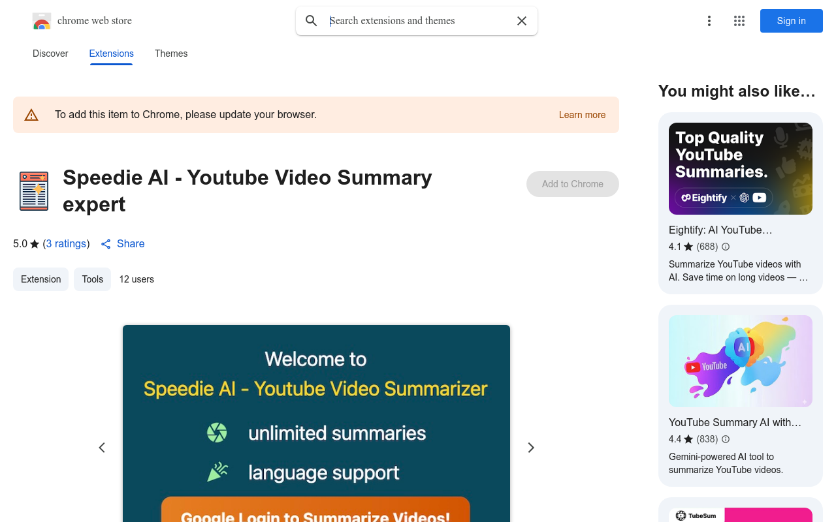The image size is (836, 522).
Task: Click the Chrome Web Store logo
Action: (x=42, y=21)
